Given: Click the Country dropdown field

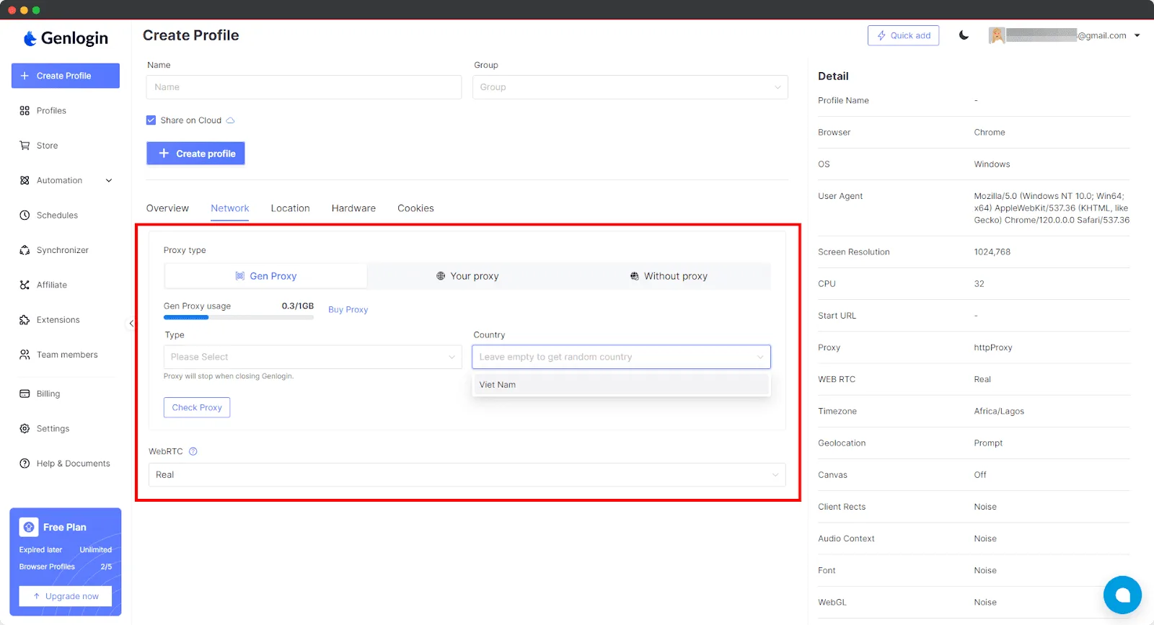Looking at the screenshot, I should pyautogui.click(x=621, y=357).
